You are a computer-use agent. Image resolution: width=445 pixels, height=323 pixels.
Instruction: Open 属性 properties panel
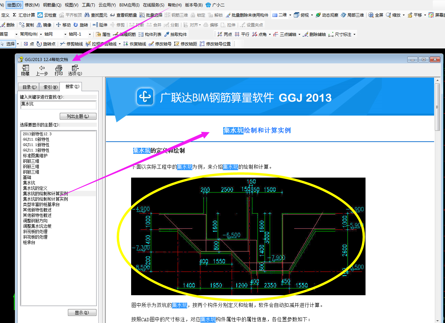pyautogui.click(x=103, y=34)
